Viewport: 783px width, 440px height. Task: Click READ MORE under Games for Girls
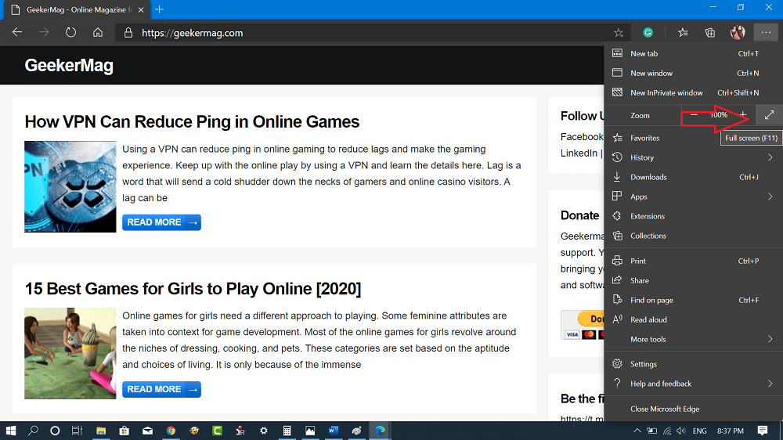(161, 389)
